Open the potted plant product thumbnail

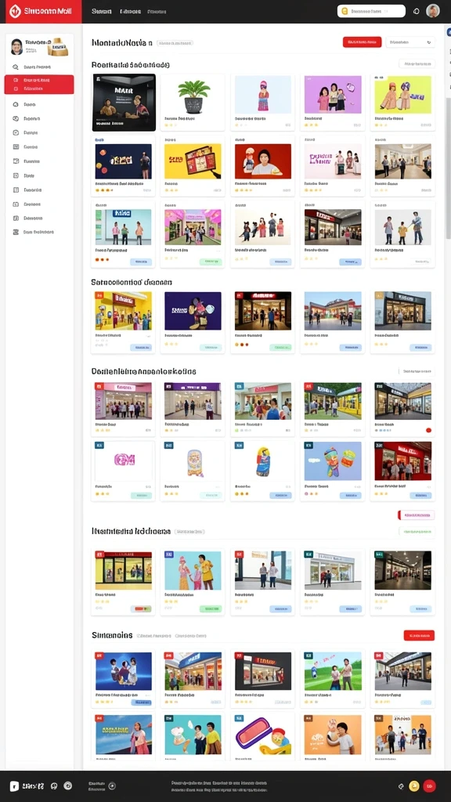tap(193, 96)
